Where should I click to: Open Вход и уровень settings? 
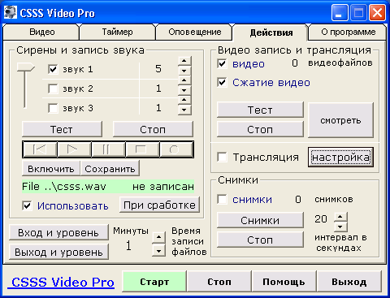pyautogui.click(x=58, y=232)
